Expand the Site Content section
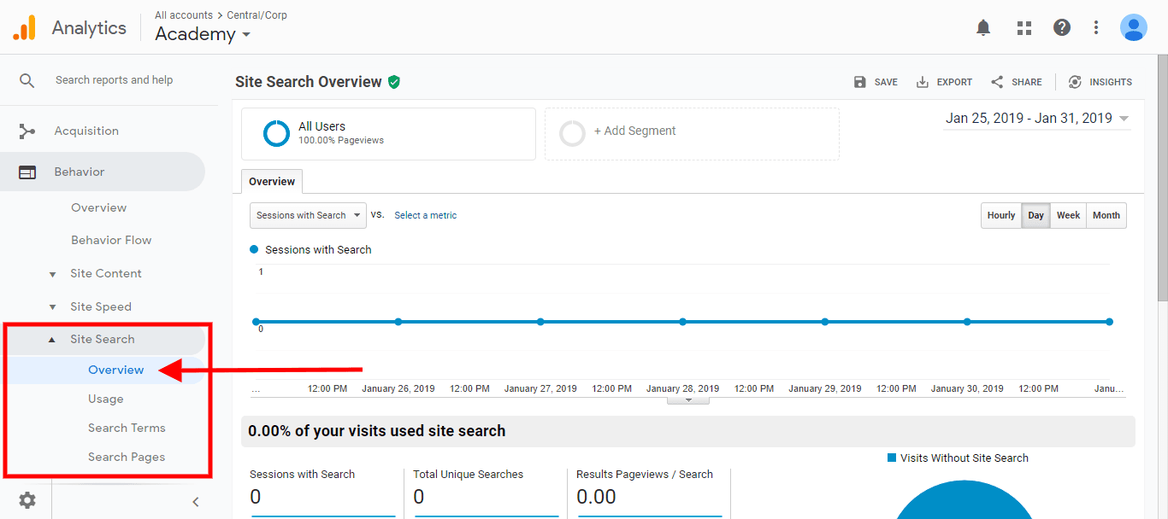1168x519 pixels. [x=106, y=274]
